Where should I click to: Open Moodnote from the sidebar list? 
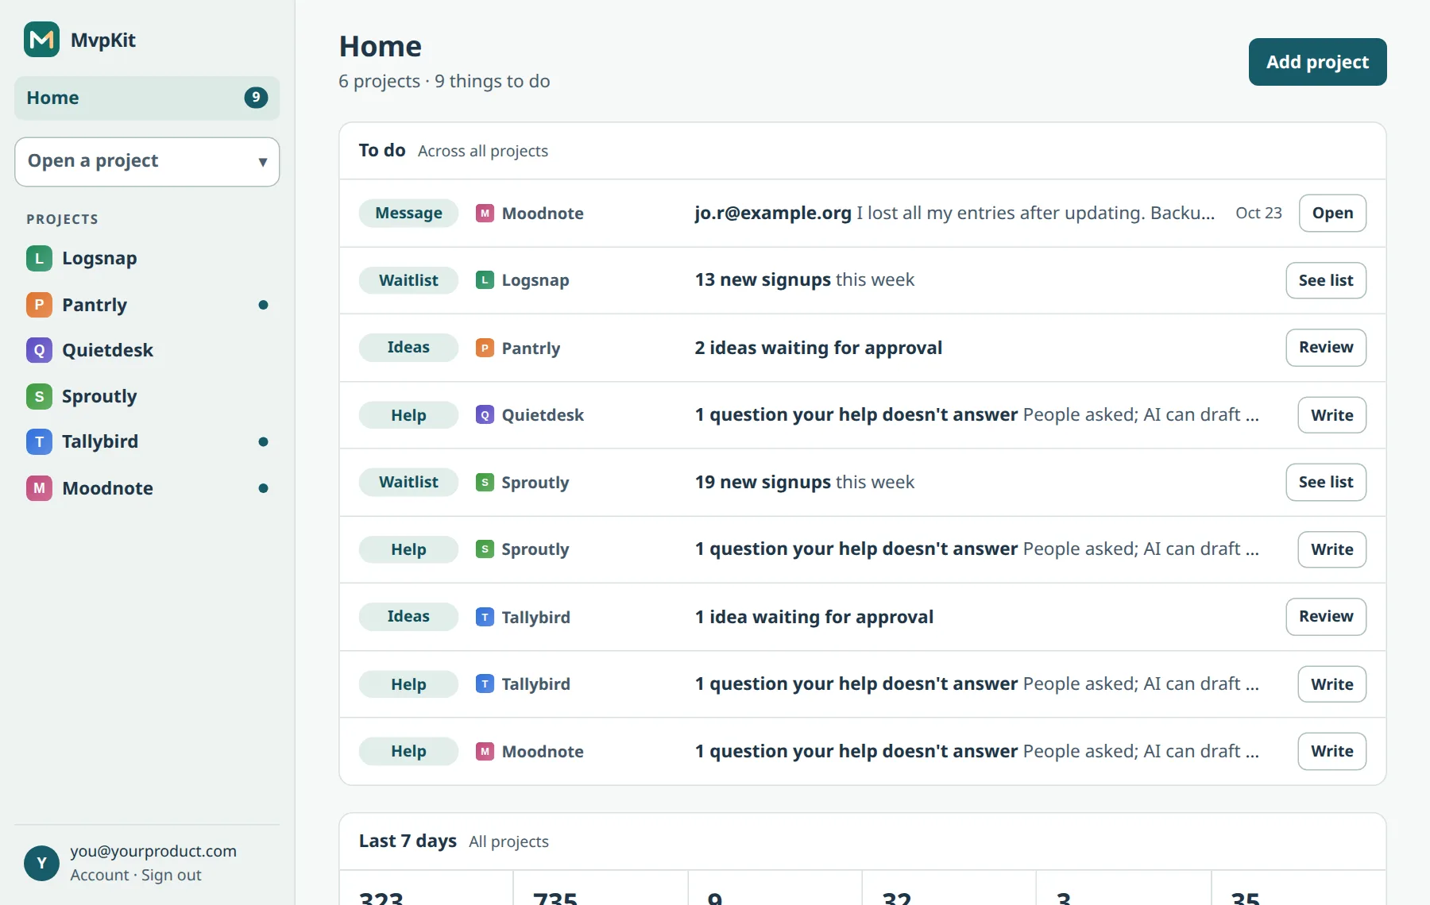147,488
